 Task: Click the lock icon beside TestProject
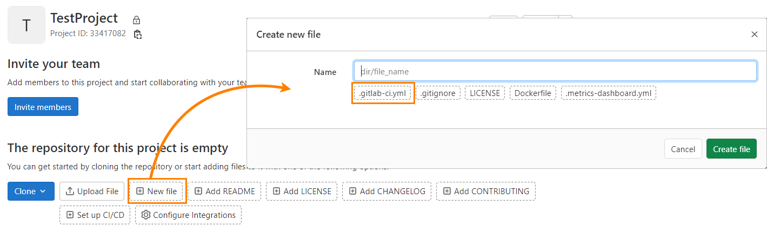137,20
